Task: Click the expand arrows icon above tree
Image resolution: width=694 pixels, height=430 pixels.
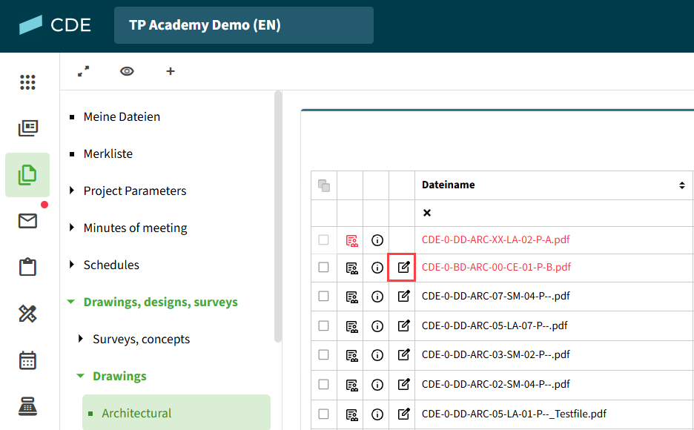Action: click(x=83, y=71)
